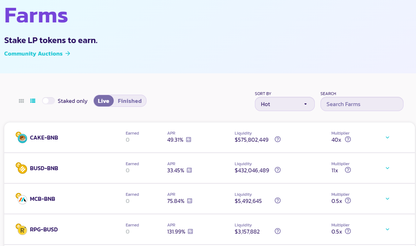
Task: Click the 33.45% APR value
Action: (x=176, y=171)
